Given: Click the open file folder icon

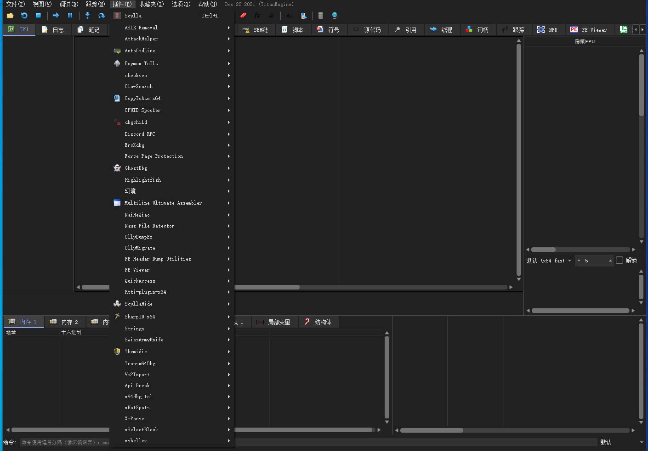Looking at the screenshot, I should click(10, 16).
